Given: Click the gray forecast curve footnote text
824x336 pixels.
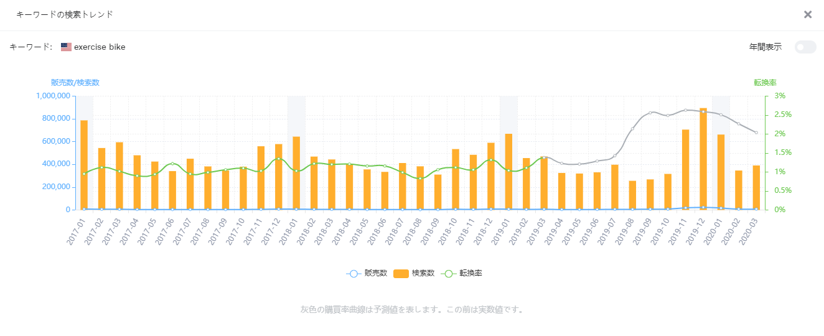Looking at the screenshot, I should 412,309.
